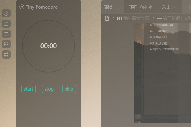The height and width of the screenshot is (127, 191).
Task: Start the pomodoro timer
Action: click(x=28, y=89)
